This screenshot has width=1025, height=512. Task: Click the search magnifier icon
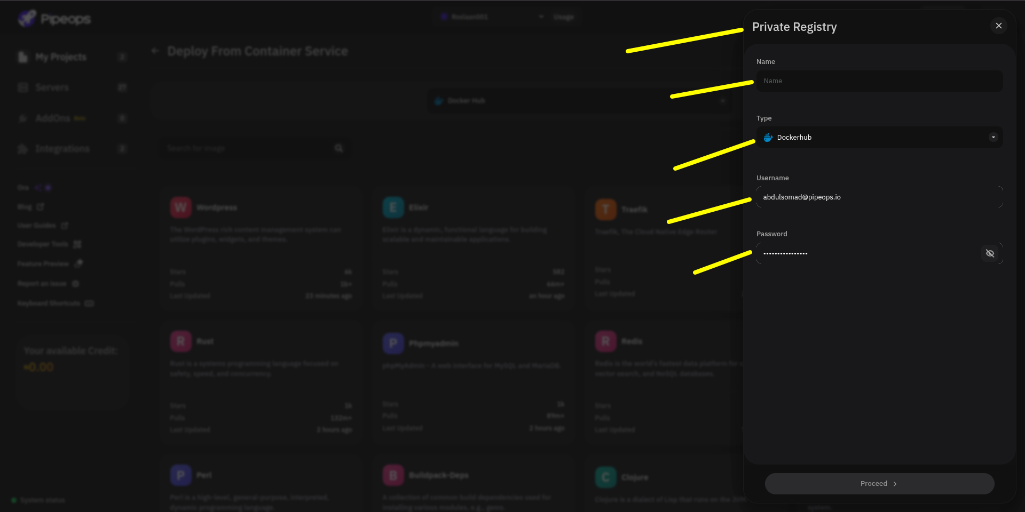pyautogui.click(x=339, y=148)
